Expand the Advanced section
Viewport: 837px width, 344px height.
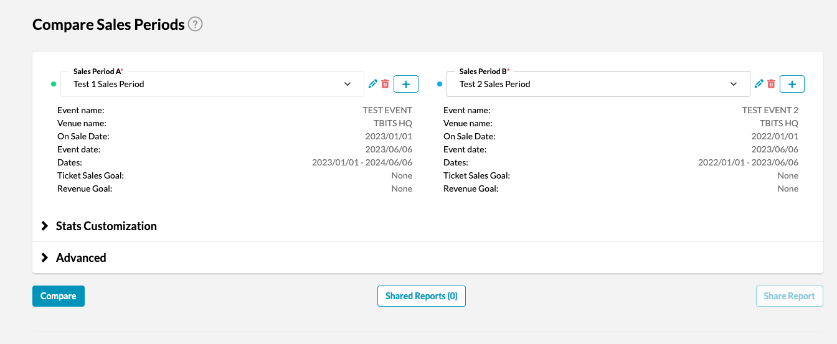coord(81,258)
